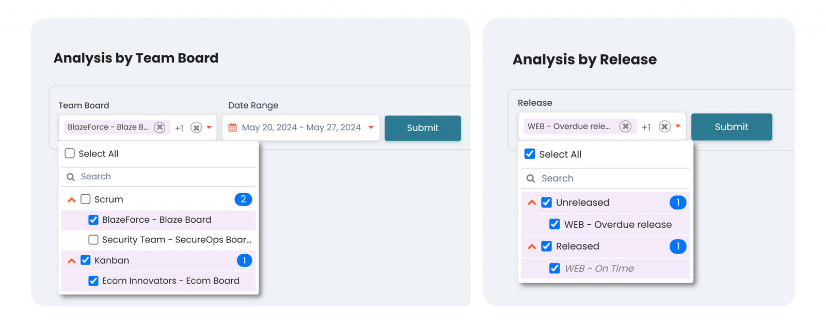Image resolution: width=826 pixels, height=325 pixels.
Task: Uncheck the WEB - On Time release
Action: (x=554, y=268)
